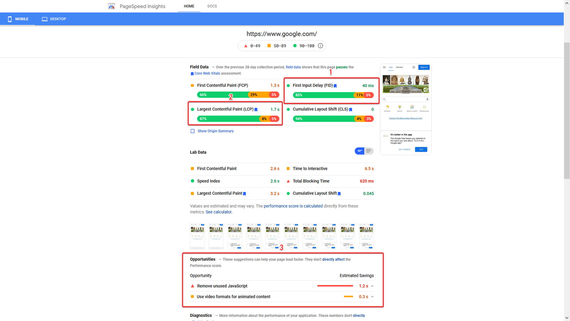Open the HOME tab
570x321 pixels.
[x=189, y=6]
